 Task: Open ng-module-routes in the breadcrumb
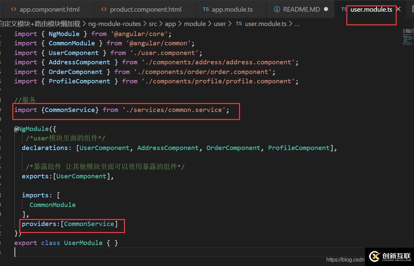coord(115,24)
